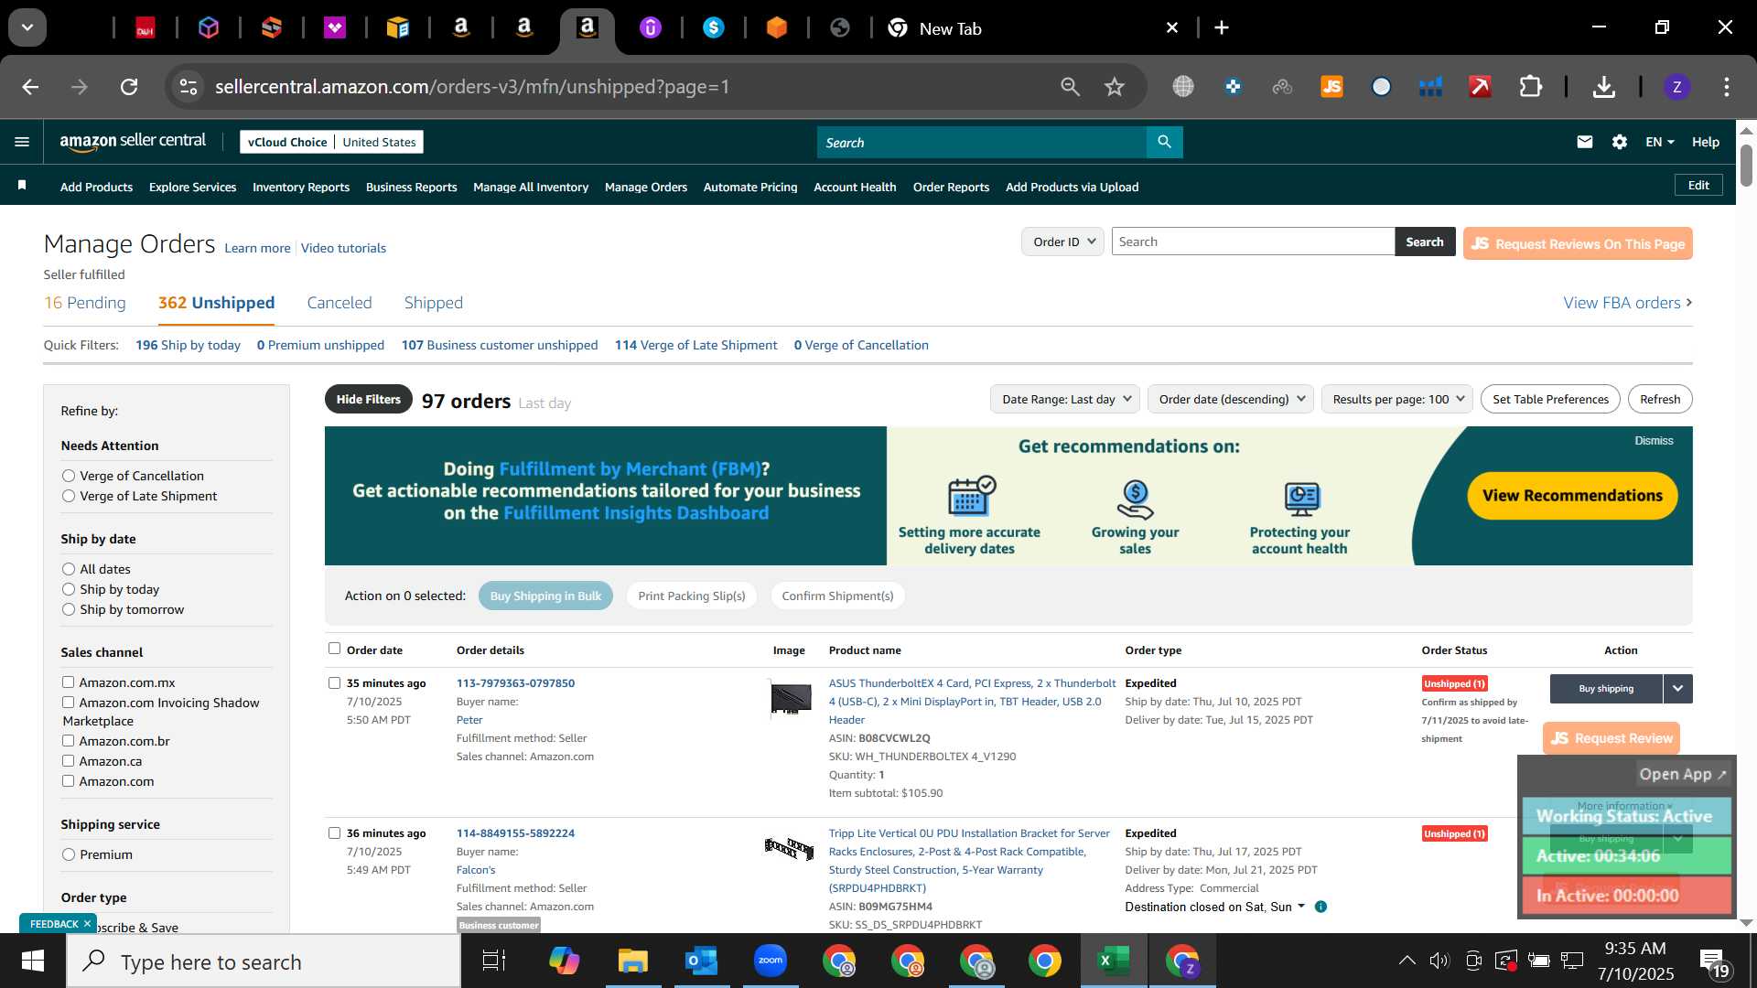Viewport: 1757px width, 988px height.
Task: Open Excel from the taskbar
Action: point(1113,961)
